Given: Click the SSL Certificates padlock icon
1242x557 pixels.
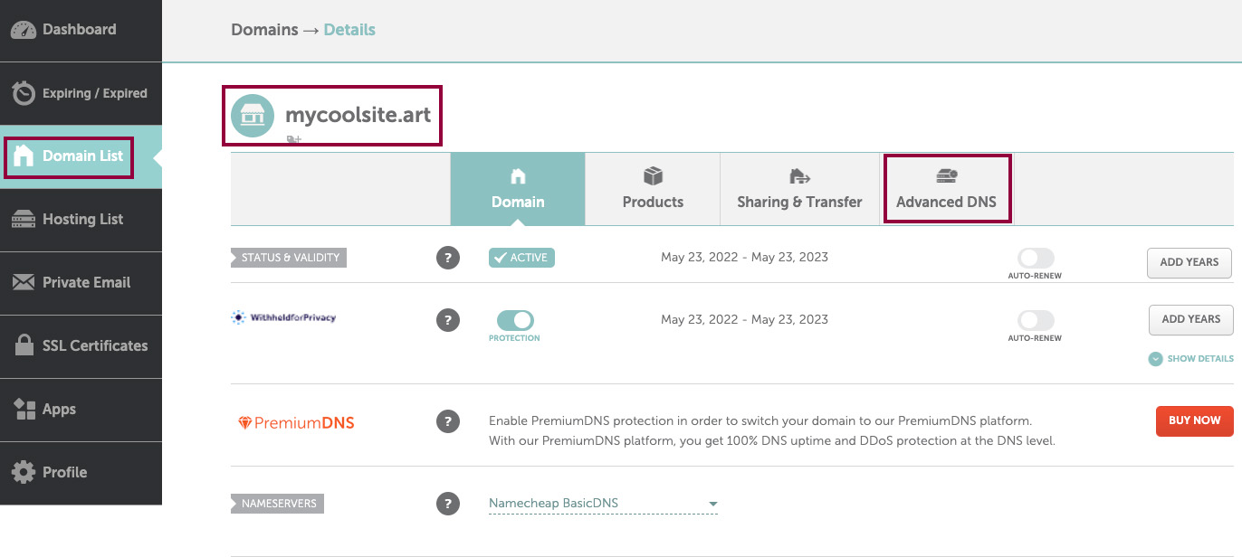Looking at the screenshot, I should click(x=24, y=345).
